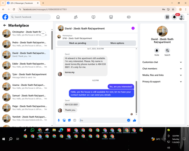This screenshot has height=151, width=189.
Task: Expand Chat members section
Action: (x=162, y=69)
